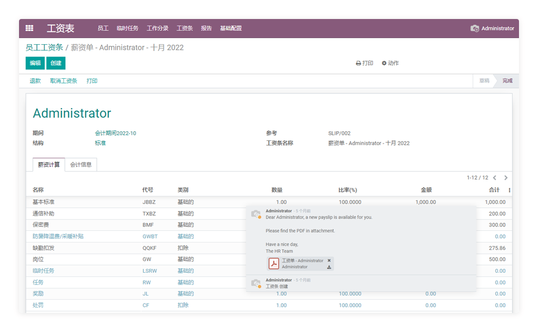Open the 员工 menu item
The width and height of the screenshot is (538, 332).
click(103, 29)
